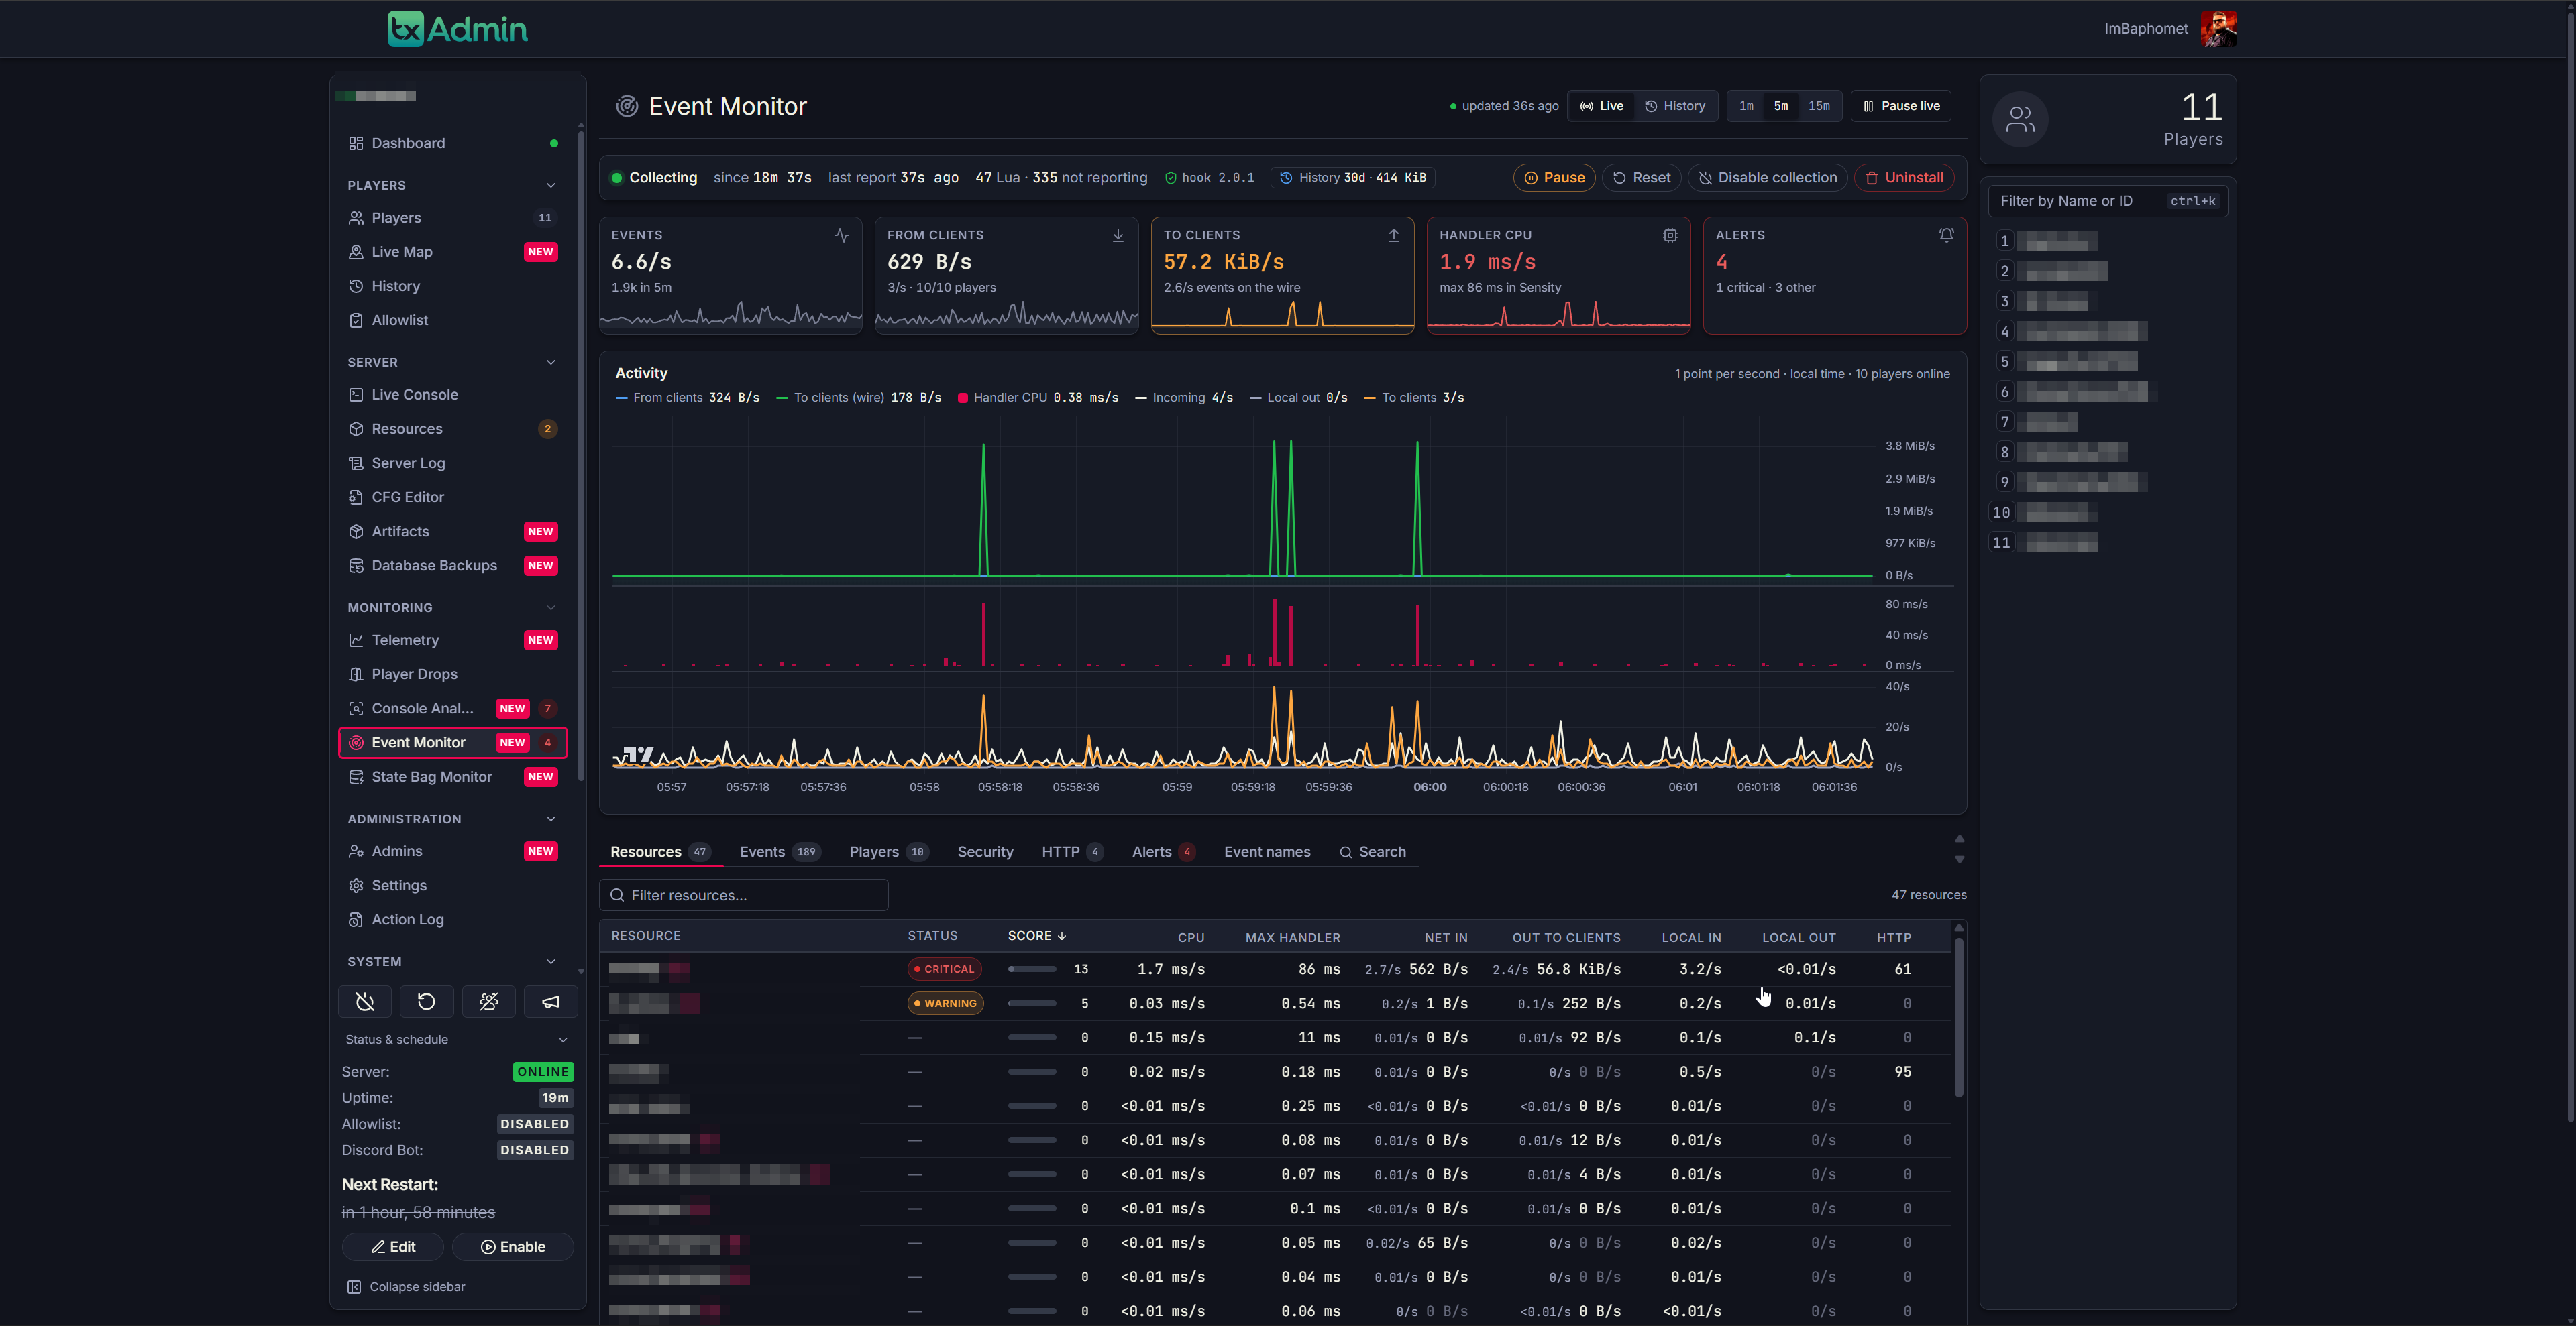
Task: Click the Handler CPU chip icon
Action: (x=1670, y=235)
